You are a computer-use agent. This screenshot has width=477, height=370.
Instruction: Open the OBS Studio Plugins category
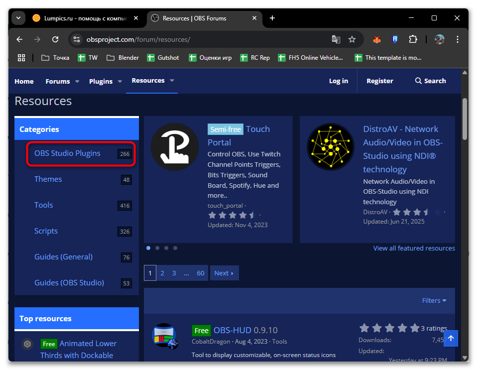coord(67,153)
